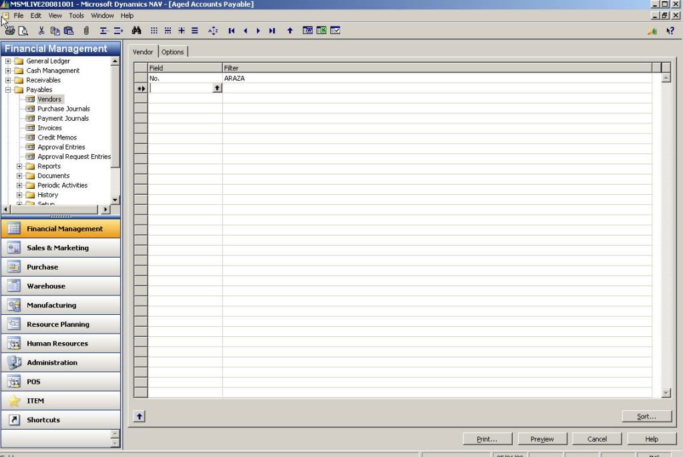This screenshot has width=683, height=457.
Task: Click the colorful chart icon at toolbar right
Action: (x=652, y=31)
